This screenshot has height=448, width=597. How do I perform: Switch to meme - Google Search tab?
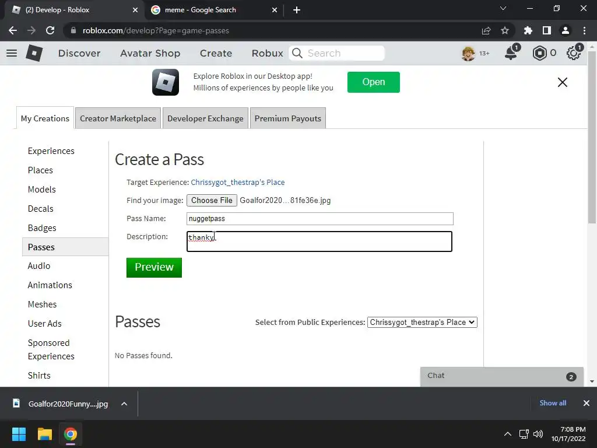tap(214, 10)
